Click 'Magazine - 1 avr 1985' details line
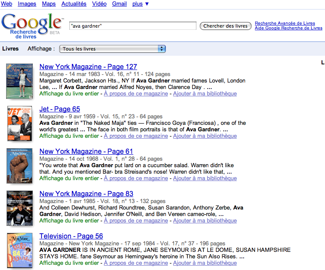Screen dimensions: 325x270 (x=103, y=201)
